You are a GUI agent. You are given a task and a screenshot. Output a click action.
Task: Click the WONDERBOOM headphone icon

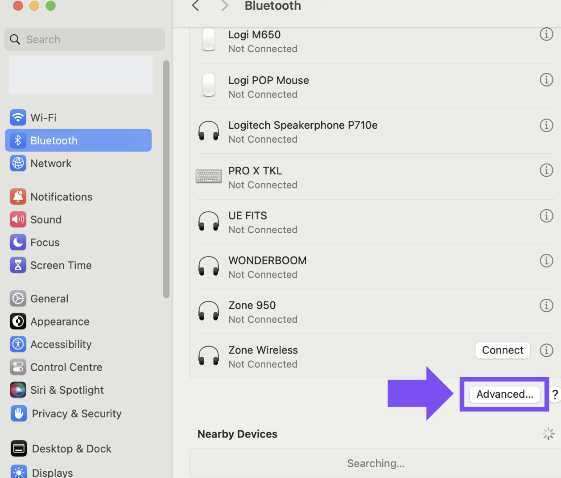pos(209,266)
